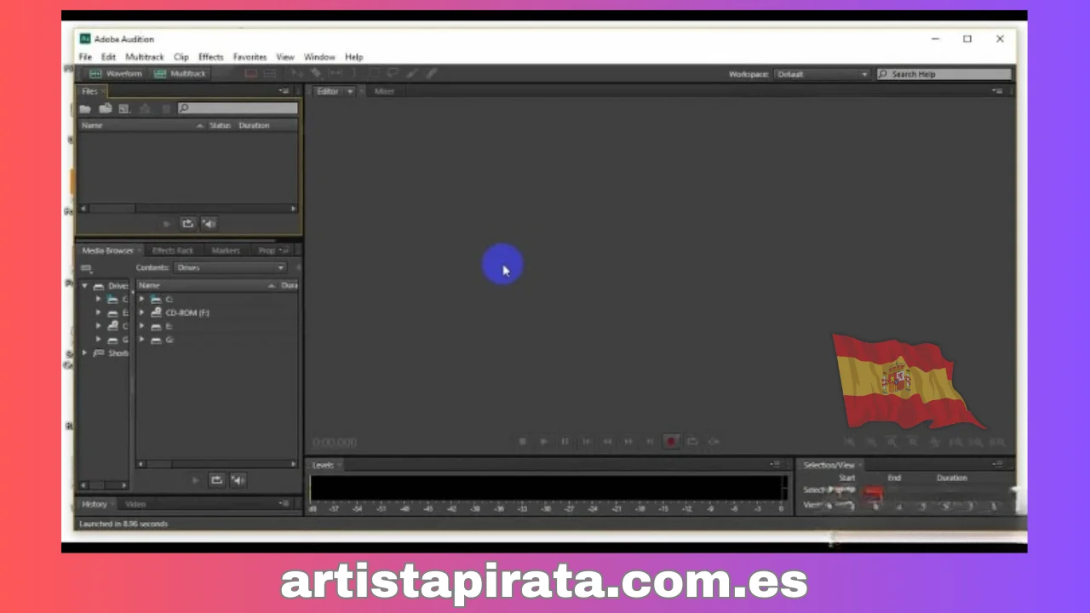Click the levels meter bar
This screenshot has width=1090, height=613.
548,488
